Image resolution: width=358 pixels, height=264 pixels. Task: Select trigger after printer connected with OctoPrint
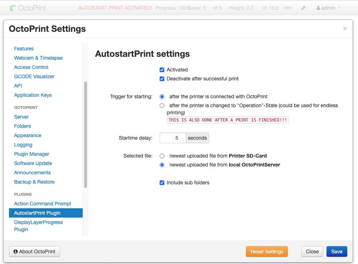[x=162, y=96]
